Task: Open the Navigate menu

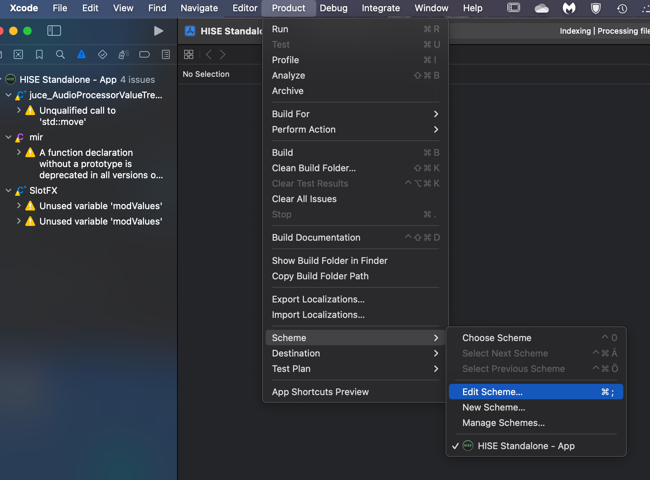Action: [199, 8]
